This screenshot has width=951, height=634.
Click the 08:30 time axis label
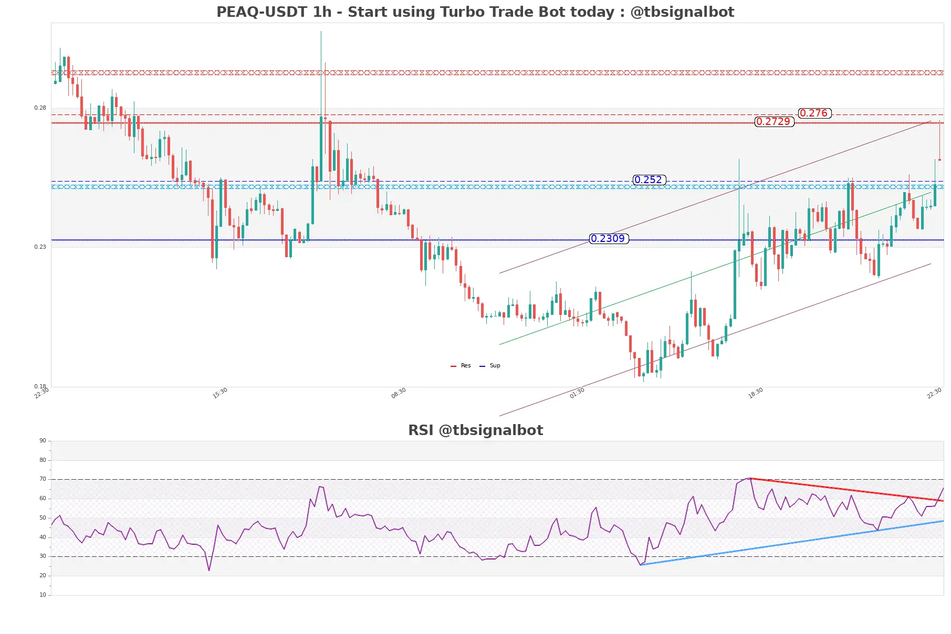pyautogui.click(x=399, y=393)
